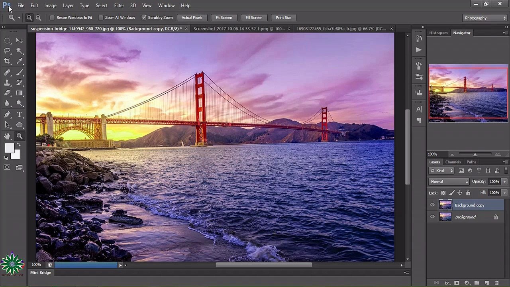This screenshot has width=510, height=287.
Task: Select the Elliptical Marquee tool
Action: [x=7, y=41]
